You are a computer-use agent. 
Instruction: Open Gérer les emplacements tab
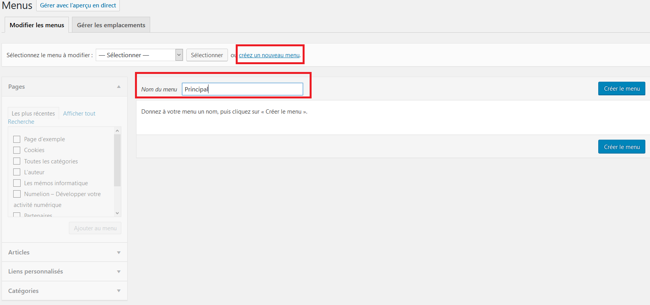(111, 25)
